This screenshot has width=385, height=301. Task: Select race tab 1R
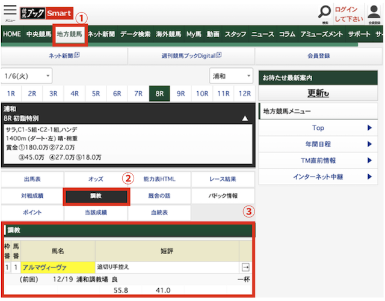click(11, 94)
